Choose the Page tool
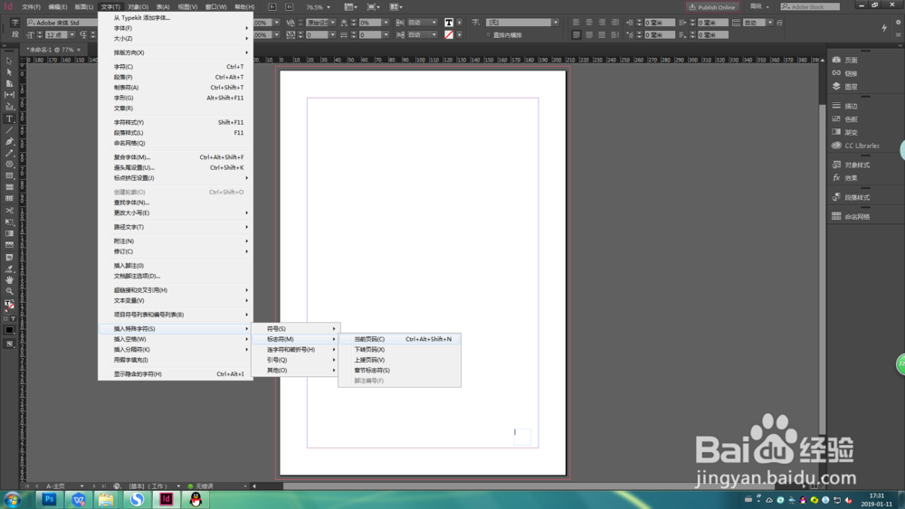Viewport: 905px width, 509px height. (x=9, y=84)
